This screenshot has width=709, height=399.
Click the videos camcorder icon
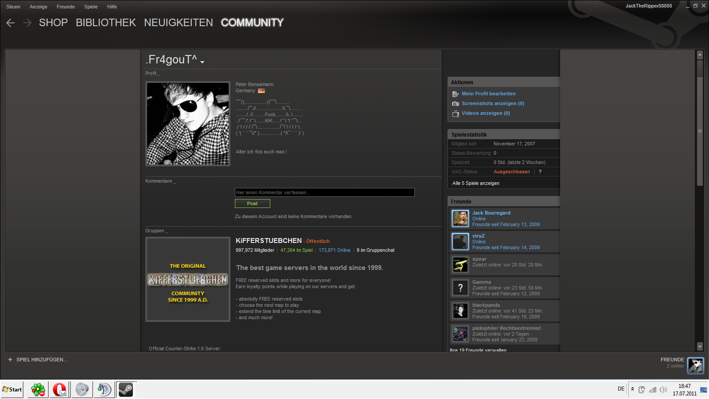pyautogui.click(x=456, y=113)
